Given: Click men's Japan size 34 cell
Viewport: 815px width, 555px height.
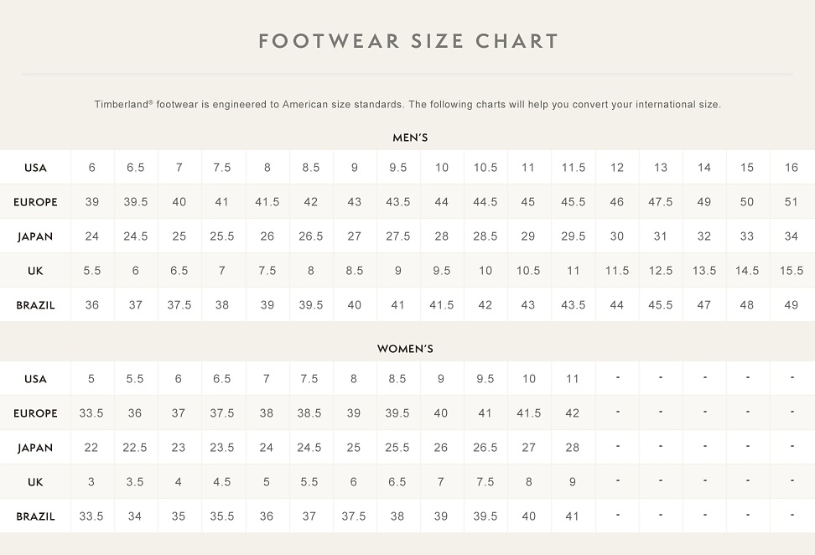Looking at the screenshot, I should tap(791, 236).
